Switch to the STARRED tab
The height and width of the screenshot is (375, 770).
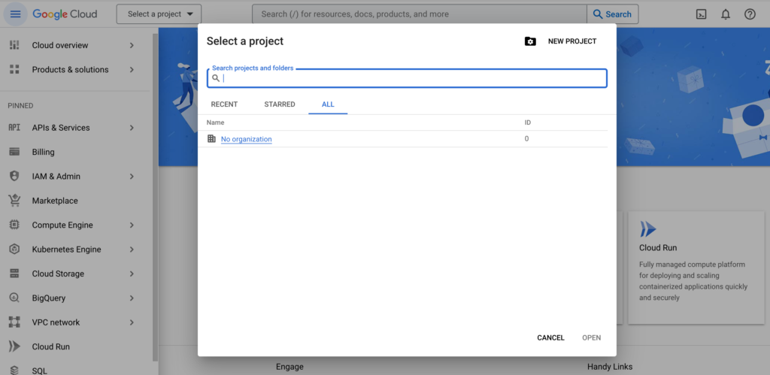tap(280, 104)
